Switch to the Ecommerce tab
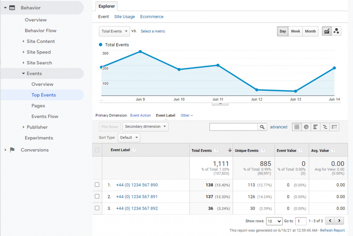Screen dimensions: 353x236 point(152,17)
